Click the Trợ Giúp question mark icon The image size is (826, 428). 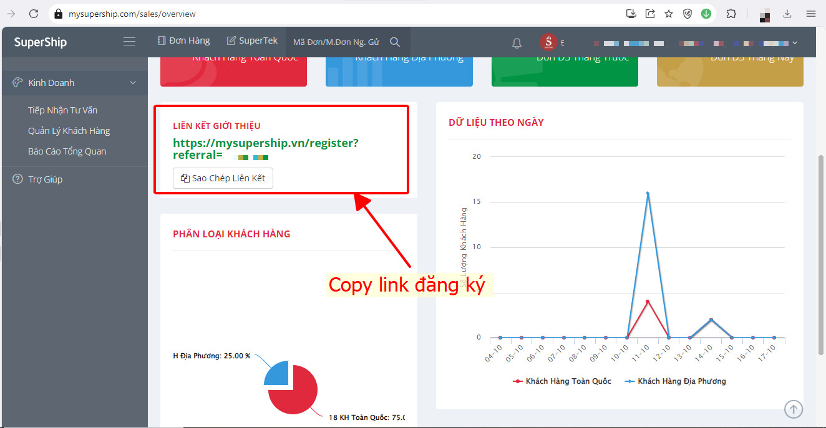point(17,179)
